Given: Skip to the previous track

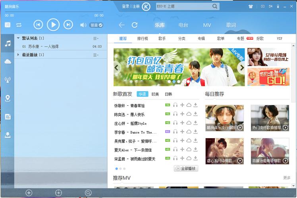Looking at the screenshot, I should tap(38, 25).
